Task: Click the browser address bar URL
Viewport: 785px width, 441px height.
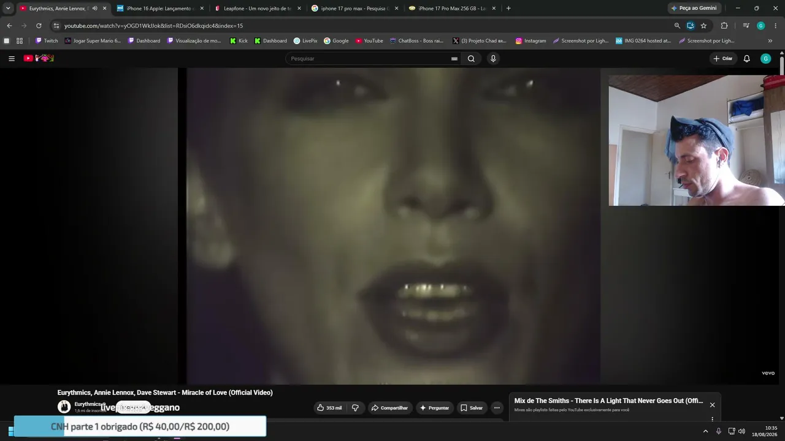Action: (154, 26)
